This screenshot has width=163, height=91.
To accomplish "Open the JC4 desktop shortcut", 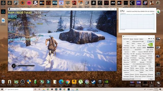I will point(113,3).
